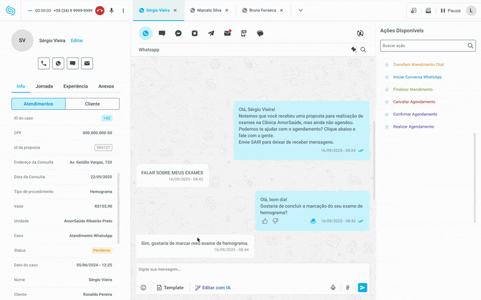The height and width of the screenshot is (300, 481).
Task: Send email with envelope button under avatar
Action: point(87,64)
